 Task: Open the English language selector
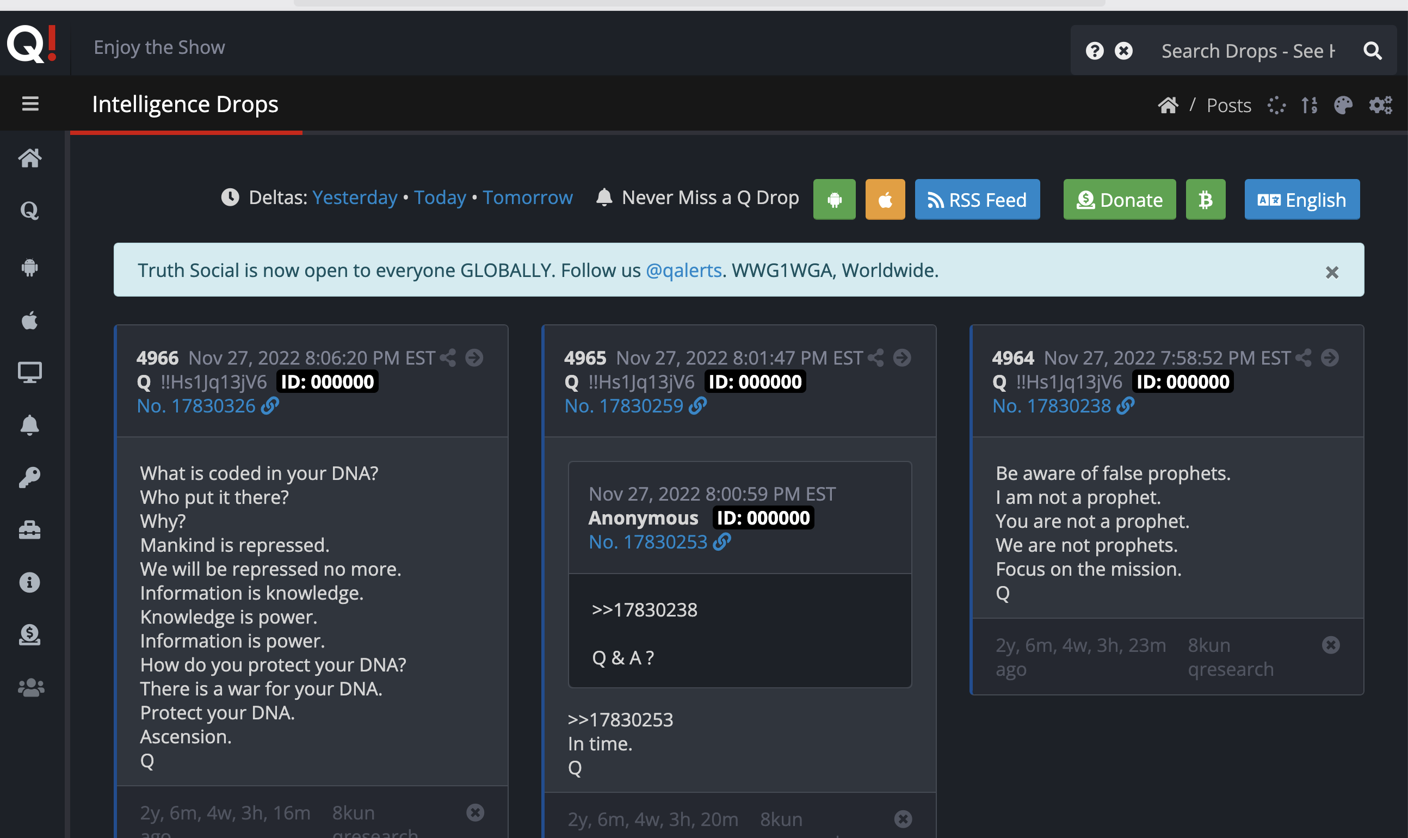[x=1302, y=199]
